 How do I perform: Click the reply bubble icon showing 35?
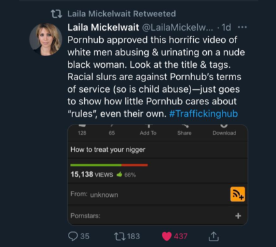(x=73, y=236)
